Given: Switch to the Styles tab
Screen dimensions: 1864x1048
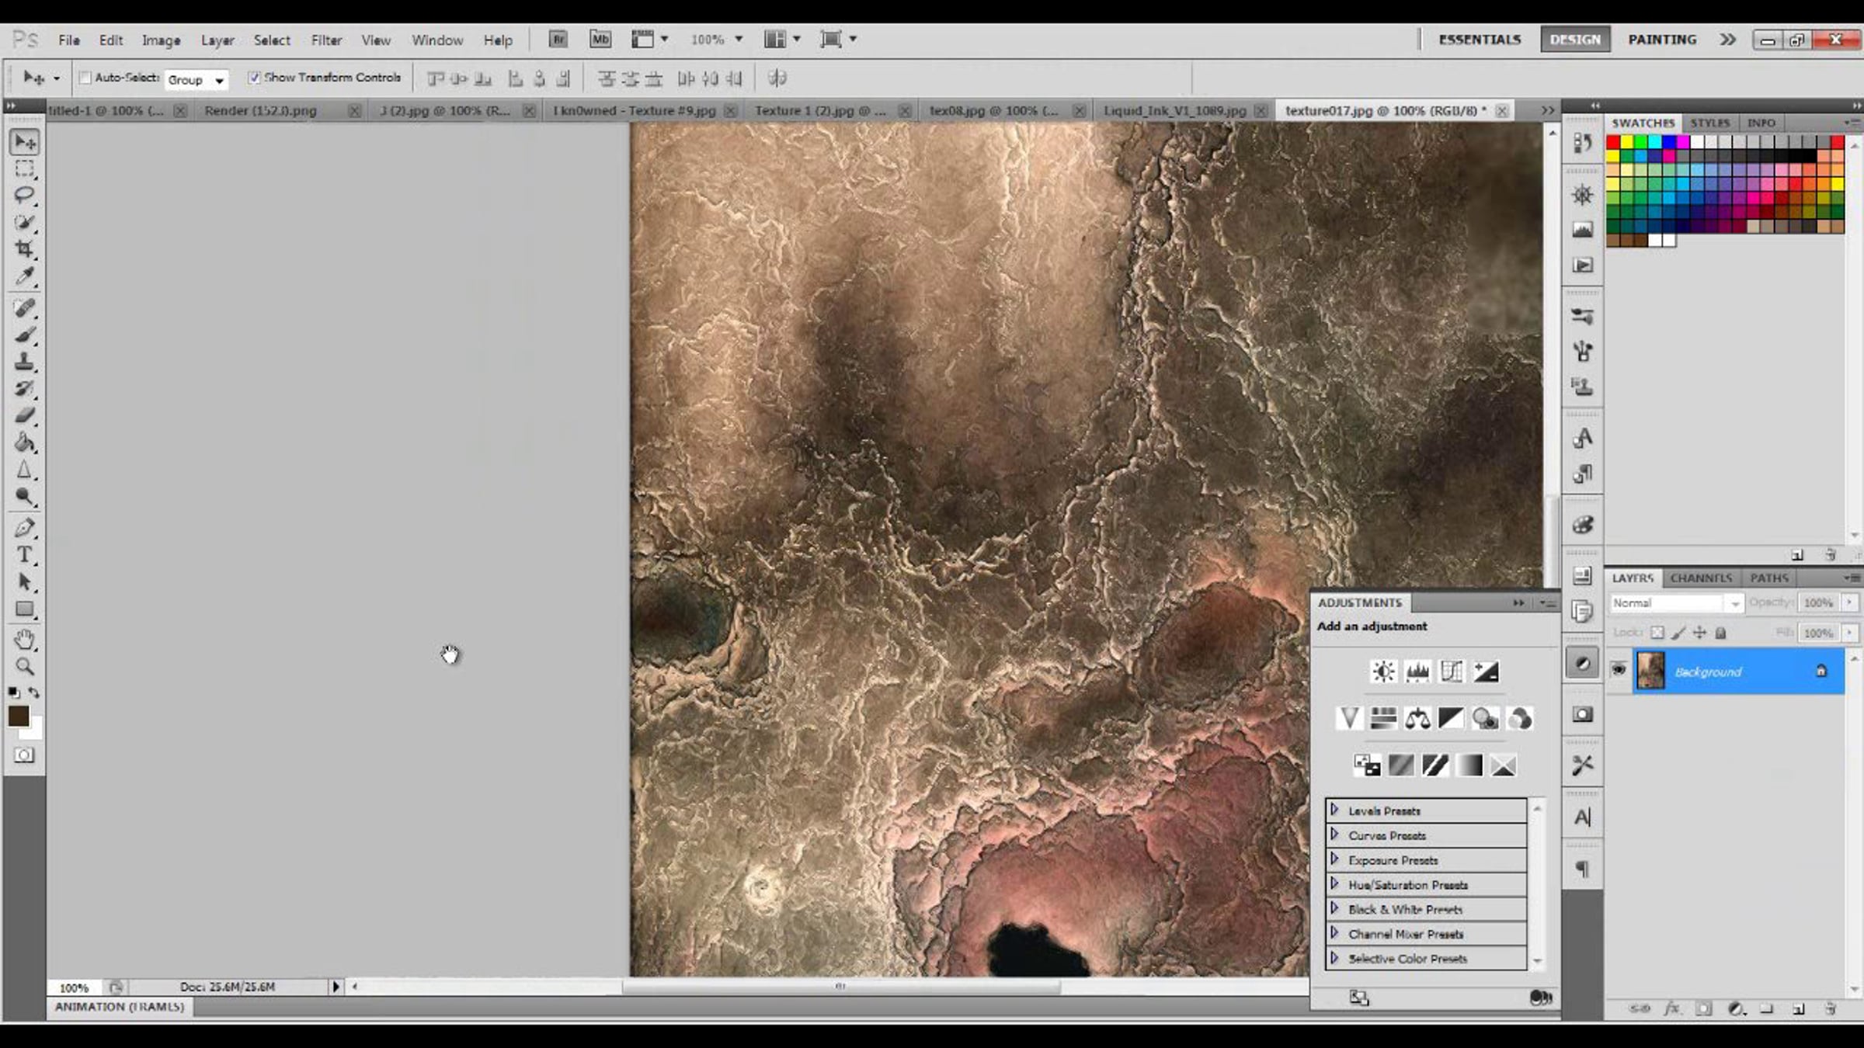Looking at the screenshot, I should [1710, 123].
